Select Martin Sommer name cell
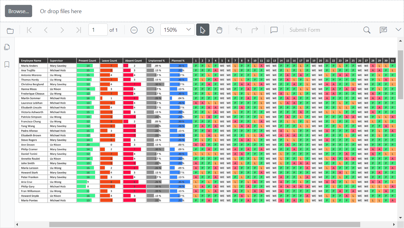Viewport: 404px width, 228px height. click(x=33, y=98)
